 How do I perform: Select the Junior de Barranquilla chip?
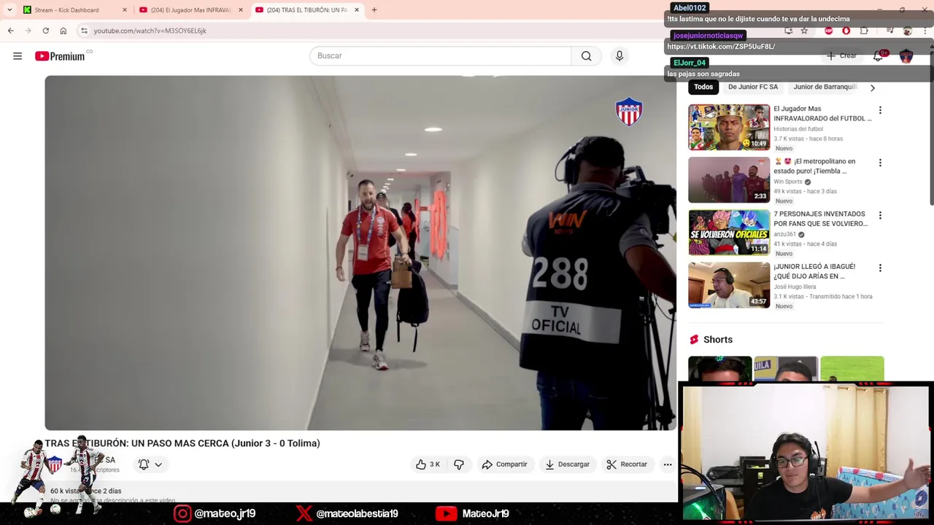pos(825,87)
